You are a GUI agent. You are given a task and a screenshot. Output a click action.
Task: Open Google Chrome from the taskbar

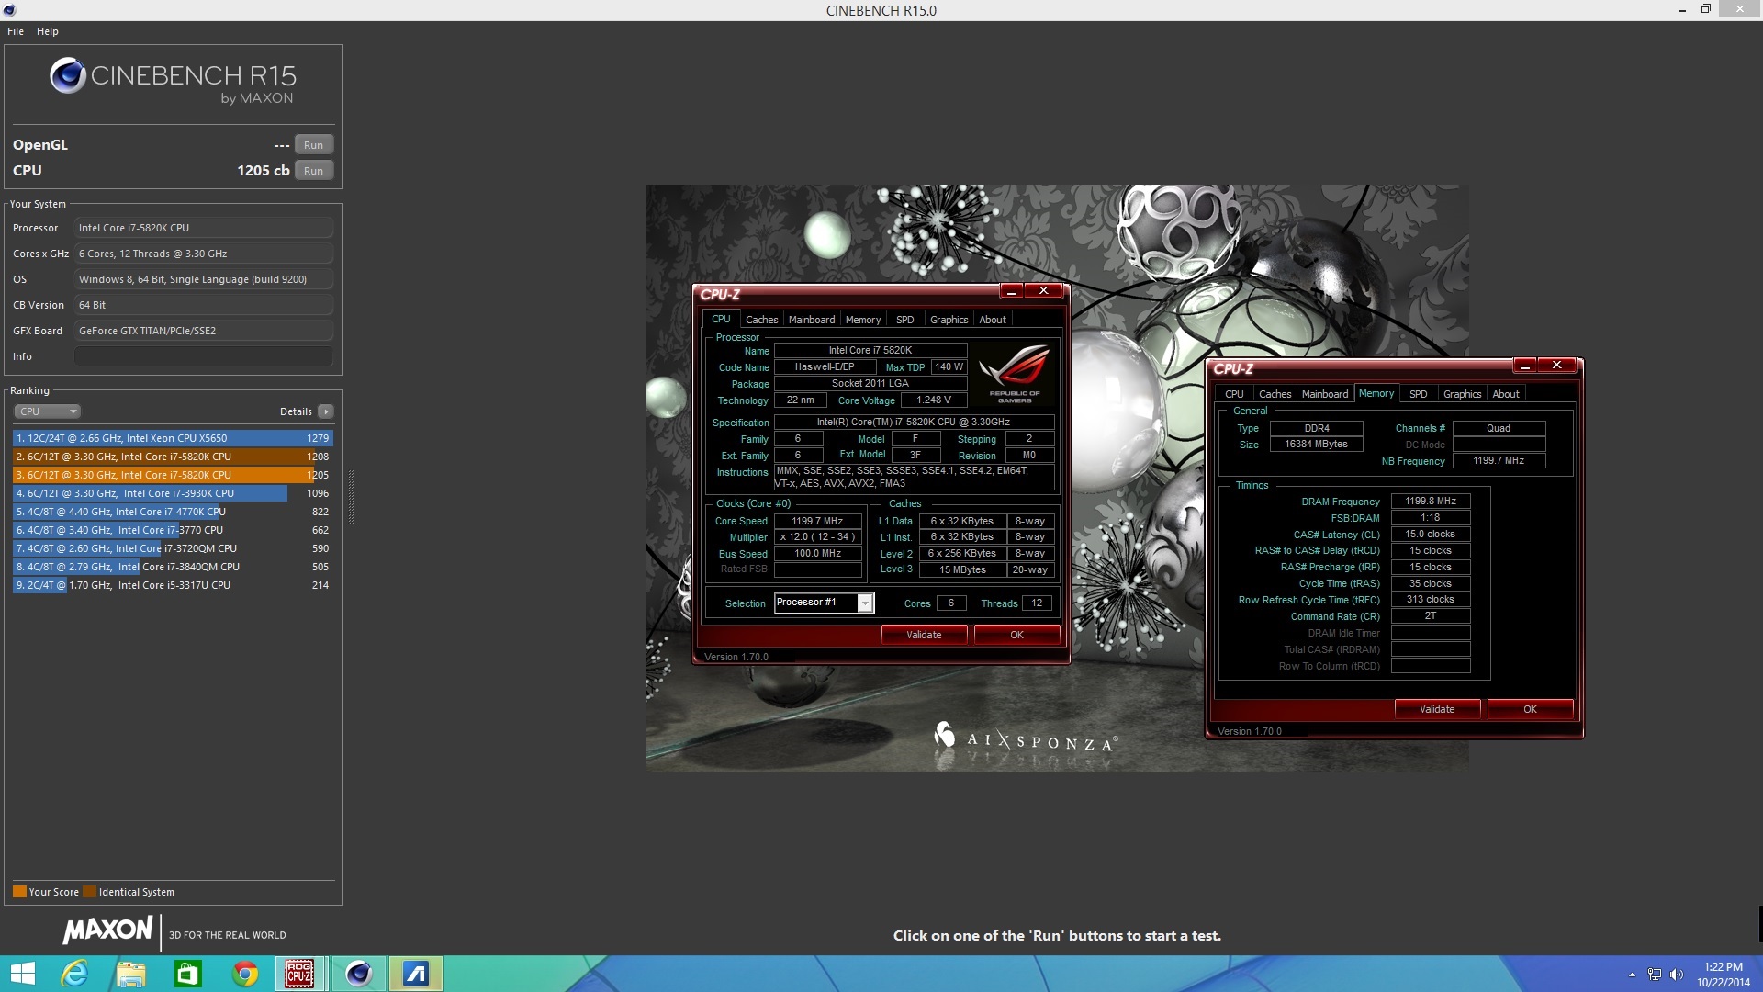tap(244, 973)
